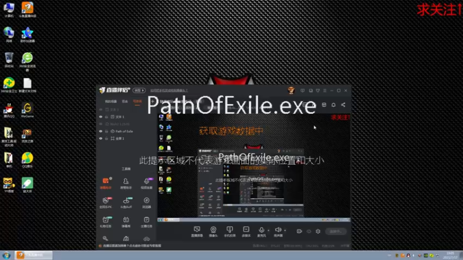Mute the 麦克风 microphone
This screenshot has height=260, width=463.
pos(262,232)
